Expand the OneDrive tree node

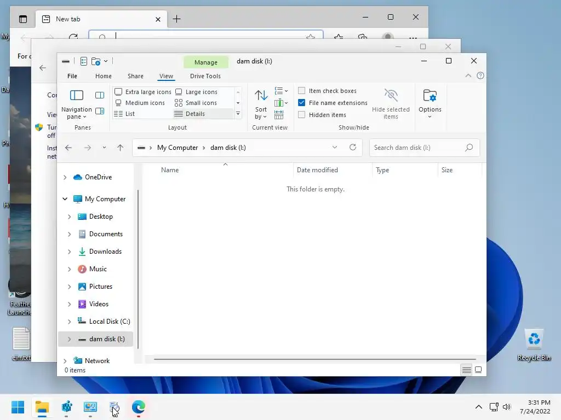(65, 177)
